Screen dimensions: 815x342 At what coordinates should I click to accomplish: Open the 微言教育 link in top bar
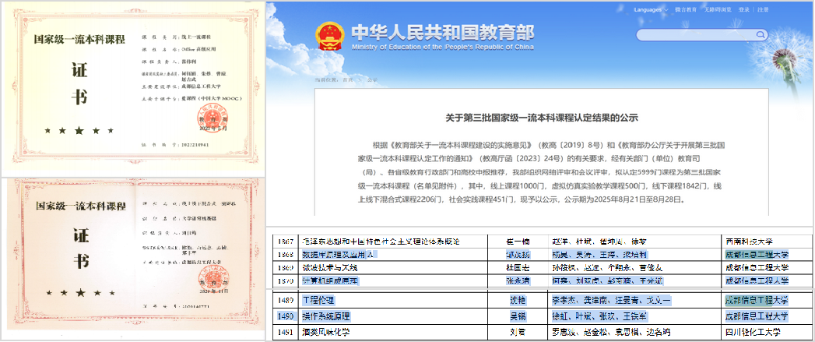tap(685, 9)
